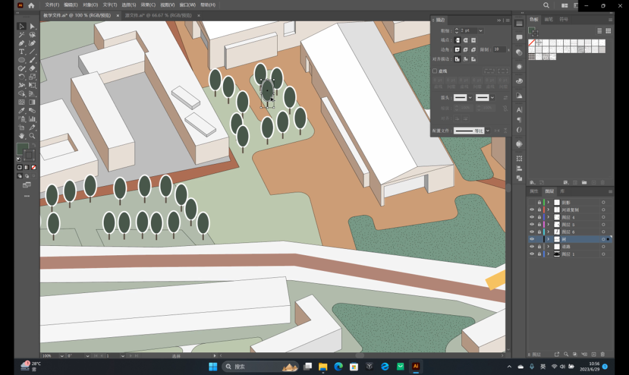
Task: Select the Paintbrush tool
Action: click(x=33, y=60)
